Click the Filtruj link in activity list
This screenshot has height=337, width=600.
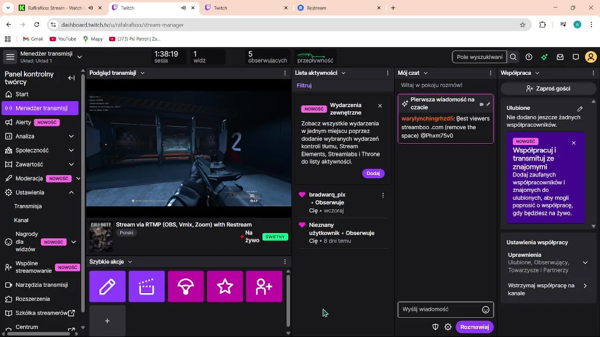(304, 85)
